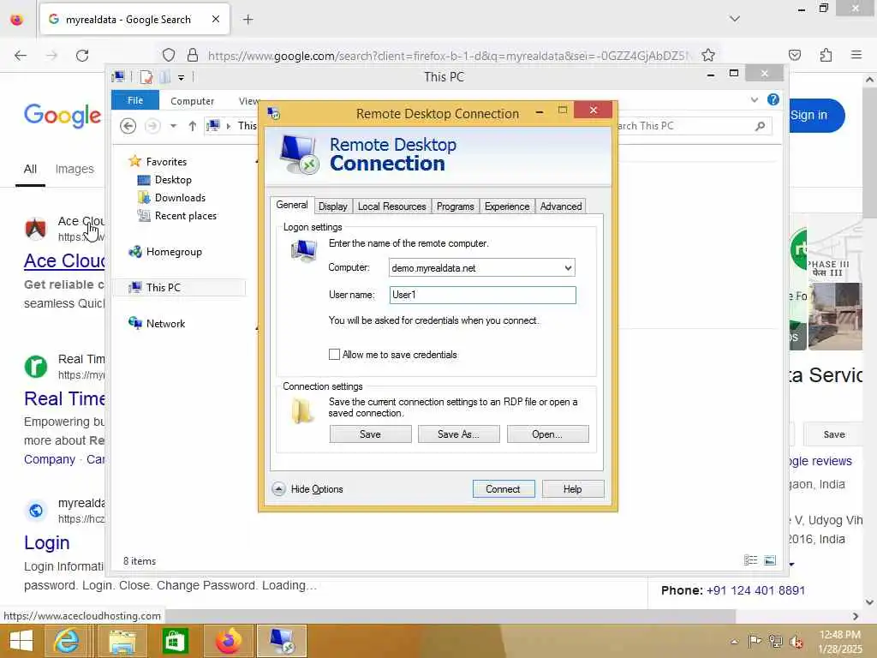The height and width of the screenshot is (658, 877).
Task: Expand the explorer ribbon chevron
Action: coord(755,100)
